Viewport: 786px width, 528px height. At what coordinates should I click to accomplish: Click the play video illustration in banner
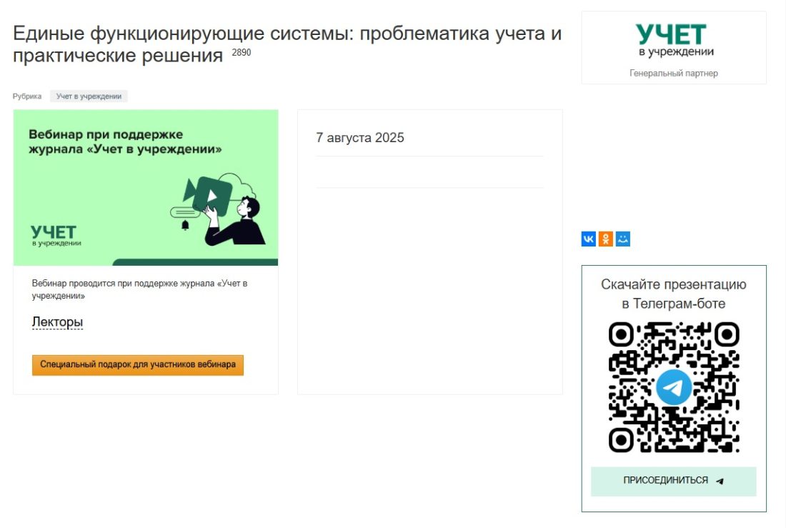208,194
